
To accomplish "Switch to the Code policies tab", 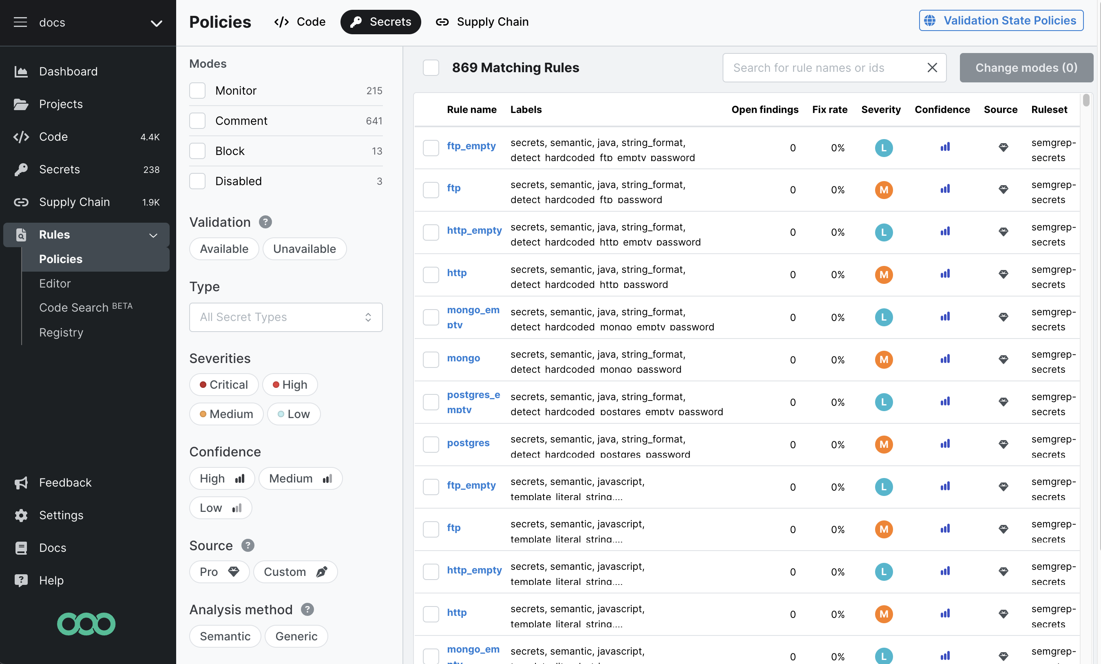I will point(300,22).
